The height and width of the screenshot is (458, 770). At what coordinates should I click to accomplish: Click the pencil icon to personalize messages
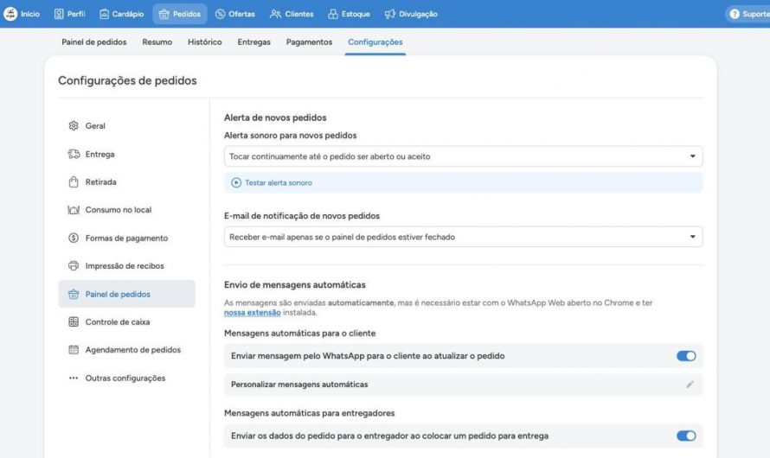[690, 385]
